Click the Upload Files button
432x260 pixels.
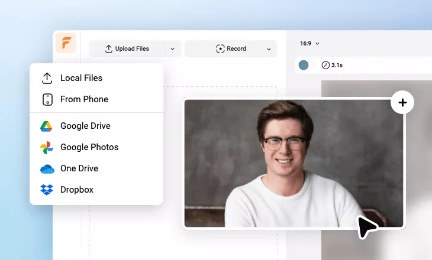tap(127, 48)
